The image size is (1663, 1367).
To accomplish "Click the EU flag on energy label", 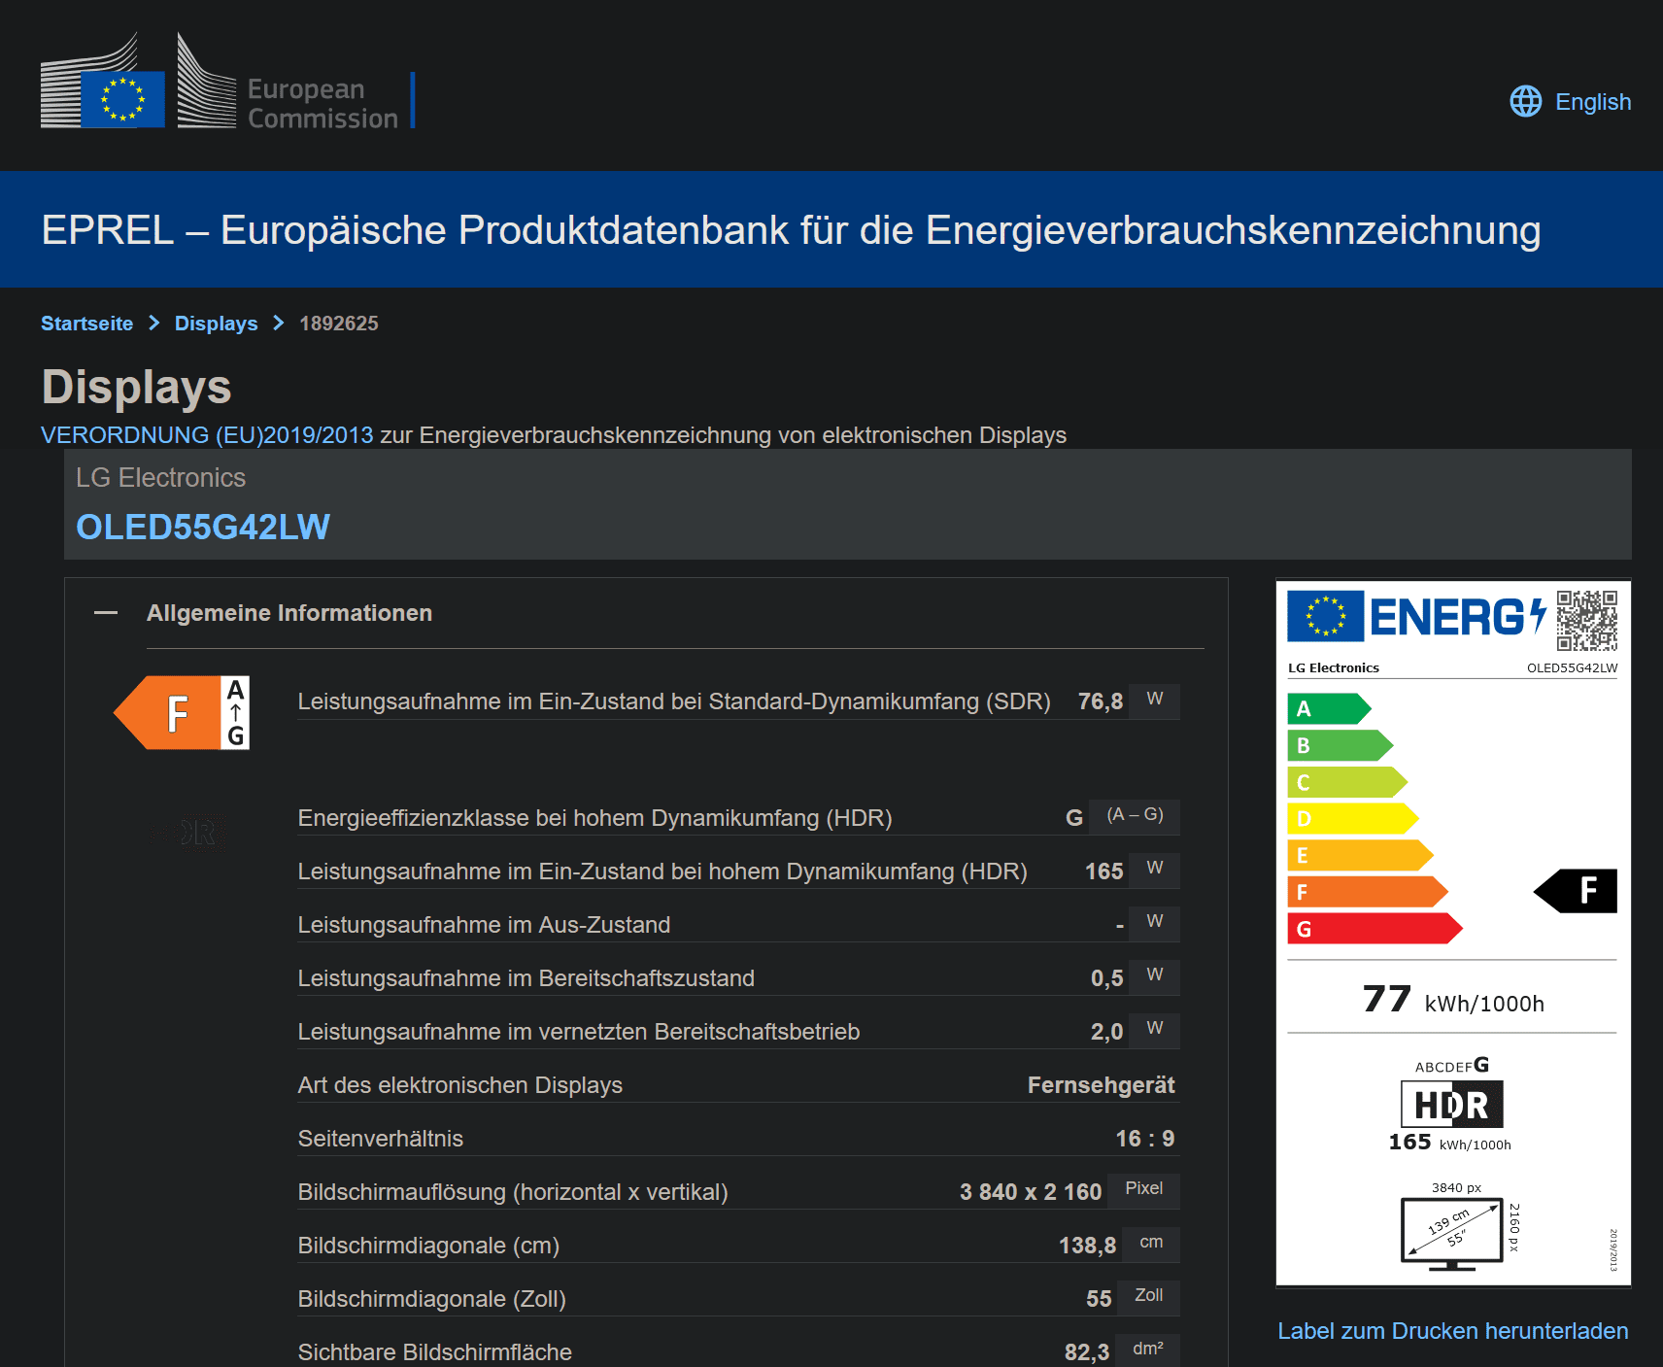I will pyautogui.click(x=1325, y=616).
